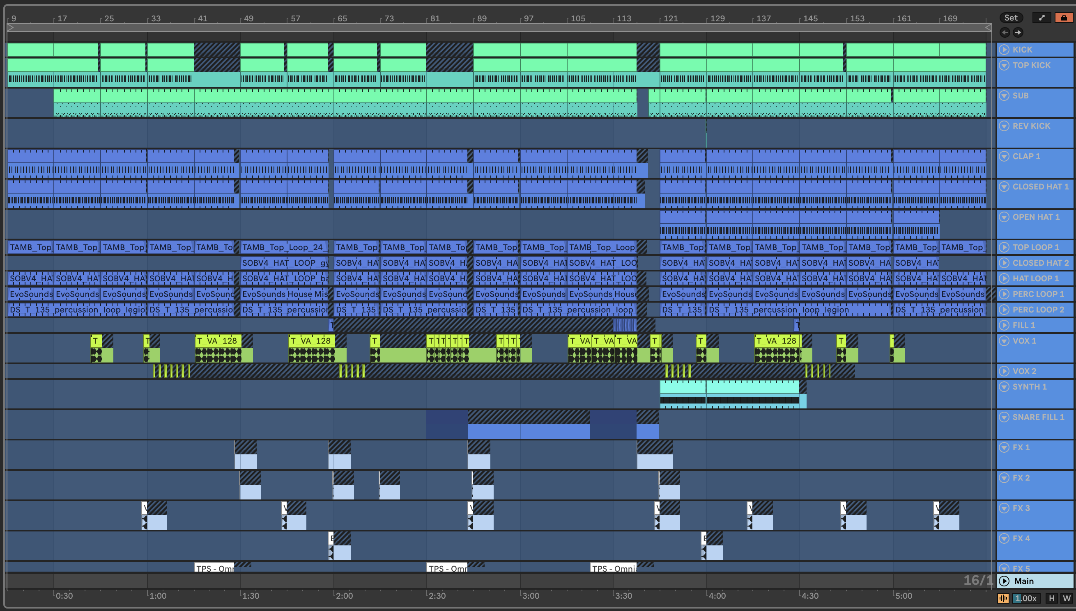The width and height of the screenshot is (1076, 611).
Task: Click the loop brace end marker
Action: click(988, 28)
